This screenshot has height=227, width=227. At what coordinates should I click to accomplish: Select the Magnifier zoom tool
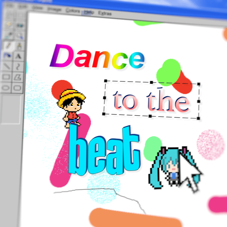coord(20,36)
